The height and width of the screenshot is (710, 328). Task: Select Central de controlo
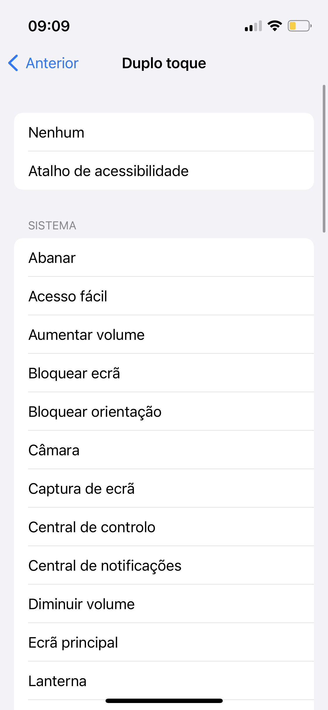[x=164, y=527]
